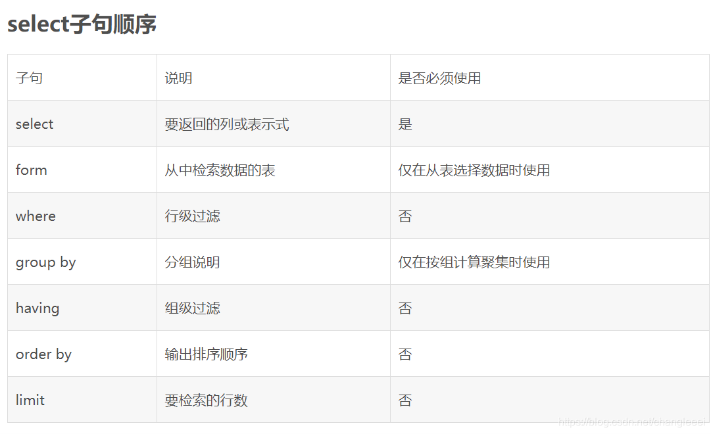Image resolution: width=711 pixels, height=434 pixels.
Task: Click the '否' cell in where row
Action: coord(550,216)
